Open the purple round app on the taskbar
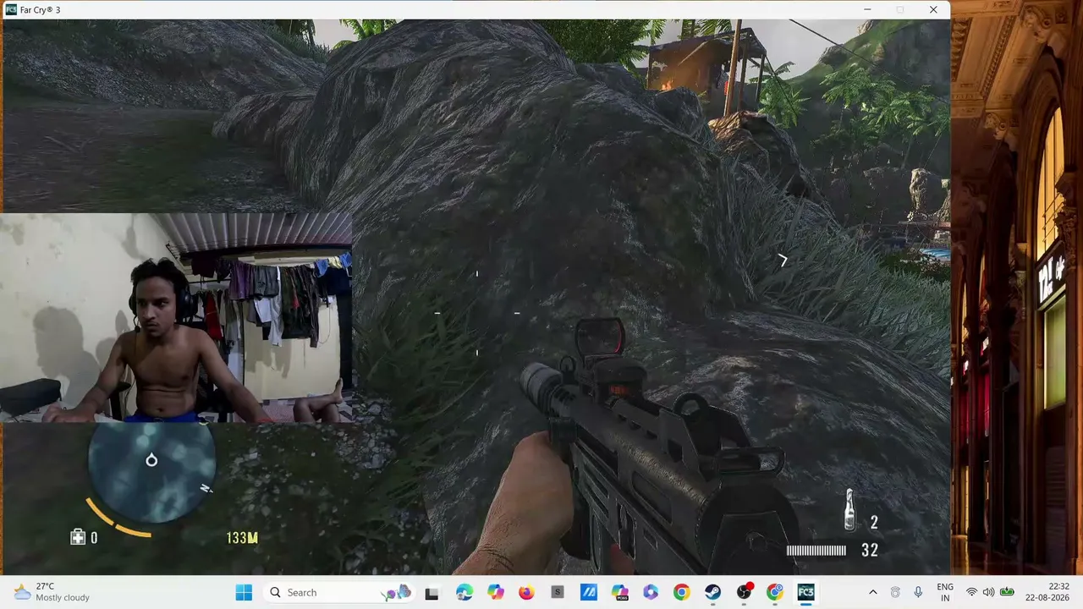The width and height of the screenshot is (1083, 609). pos(651,592)
